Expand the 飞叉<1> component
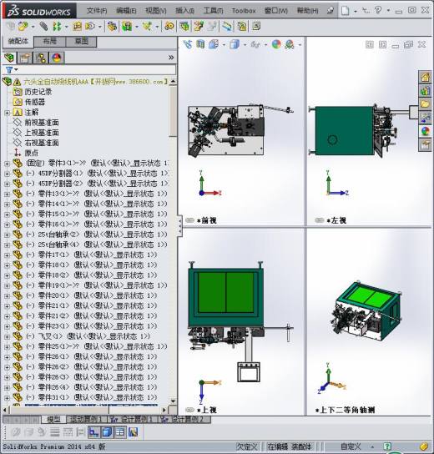This screenshot has height=454, width=434. (8, 336)
